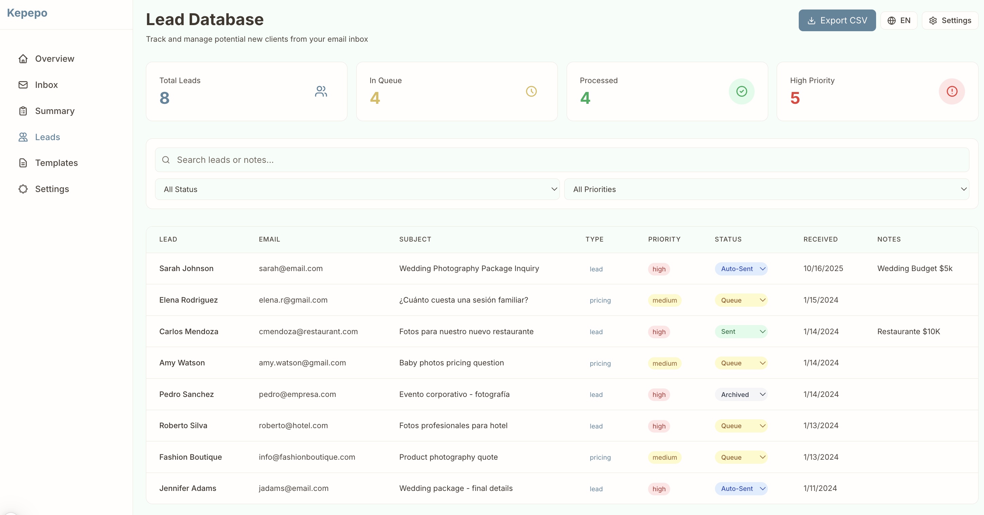The width and height of the screenshot is (984, 515).
Task: Click the sidebar Settings gear icon
Action: [23, 189]
